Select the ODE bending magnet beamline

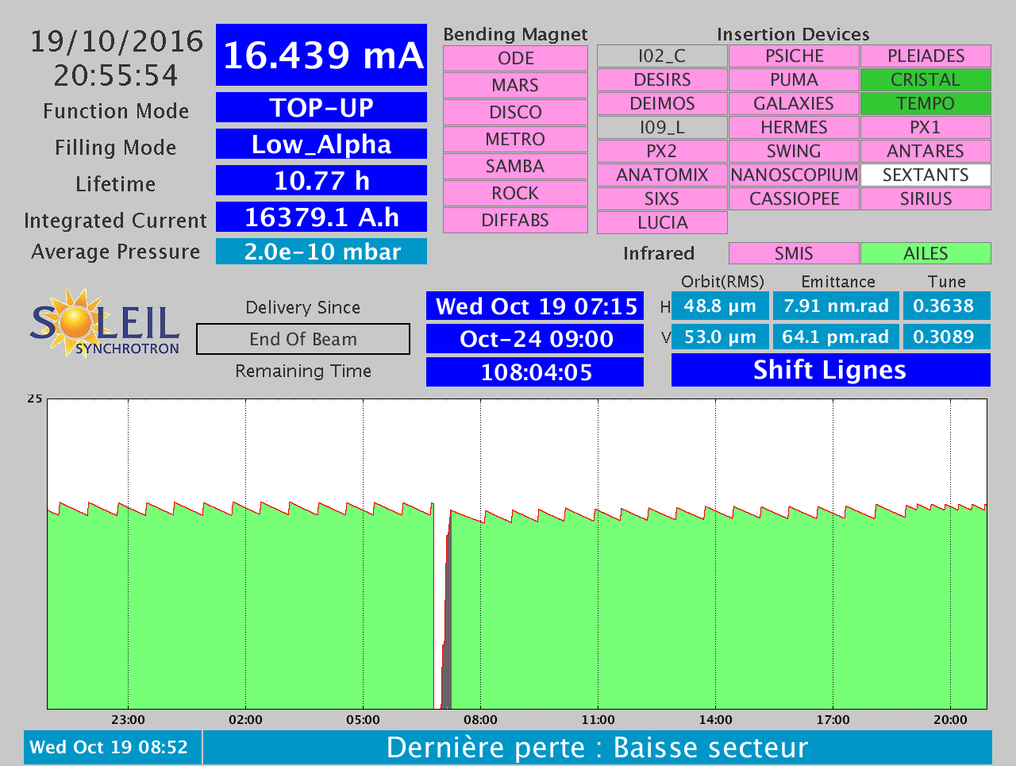pos(515,59)
